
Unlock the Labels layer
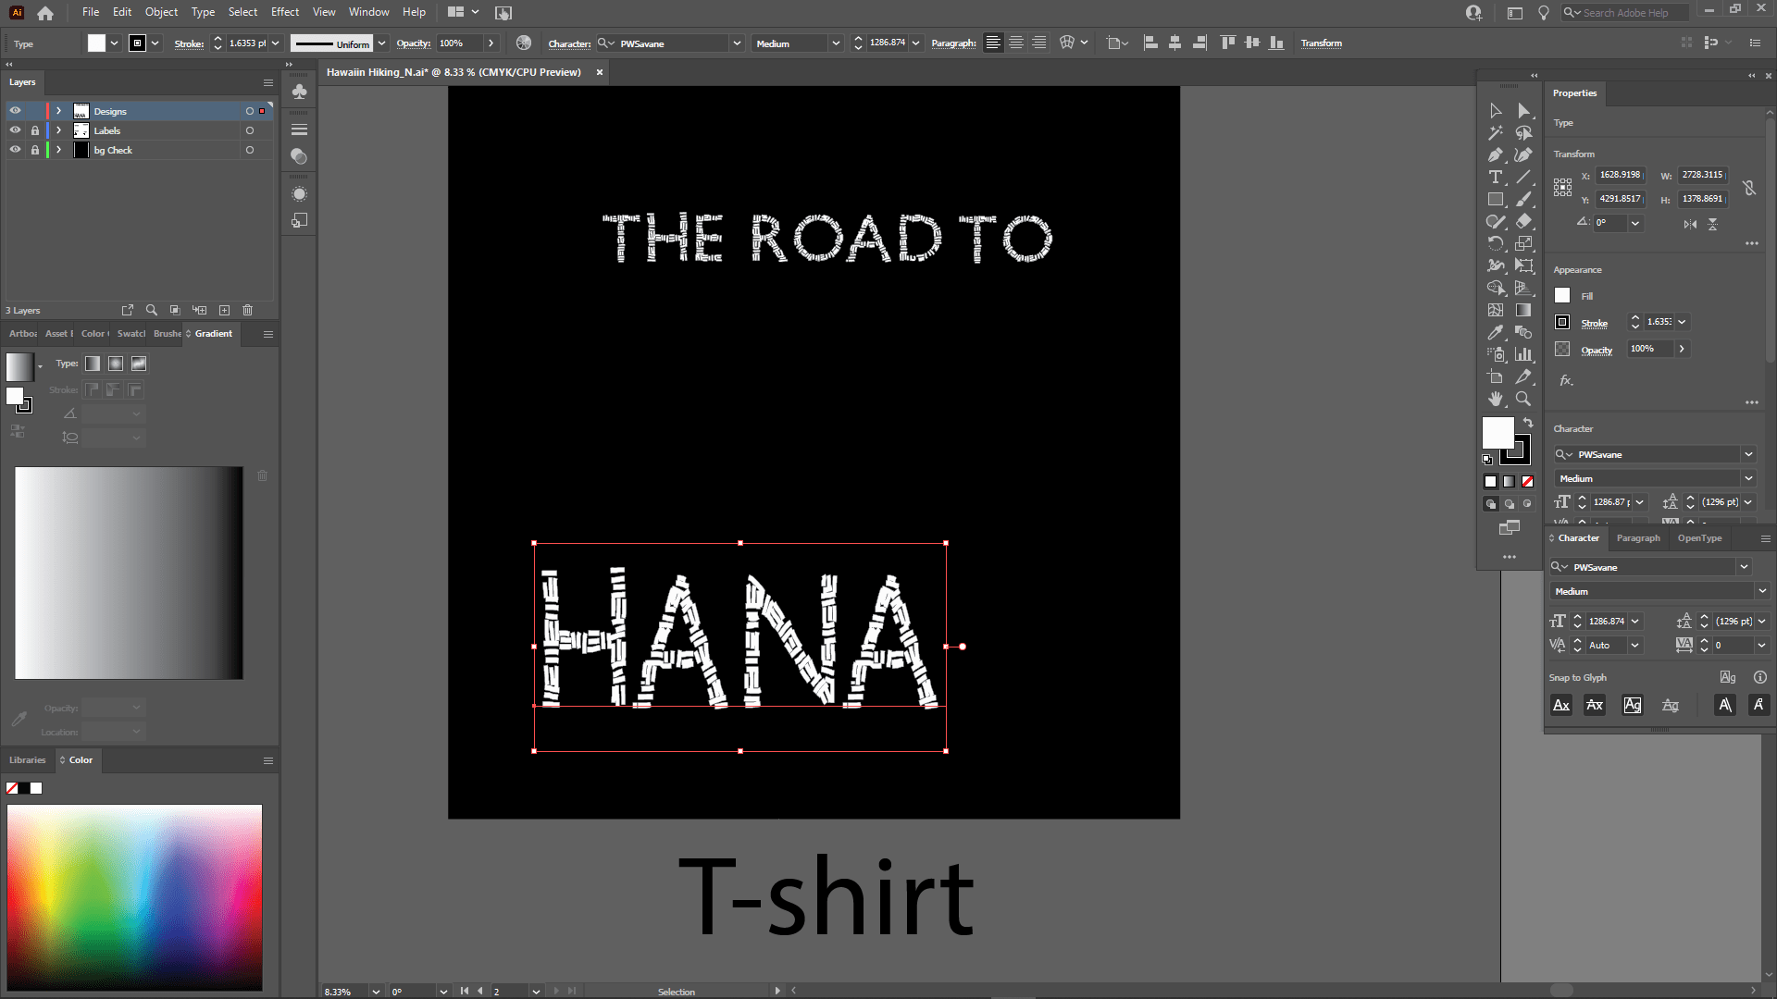(x=35, y=130)
